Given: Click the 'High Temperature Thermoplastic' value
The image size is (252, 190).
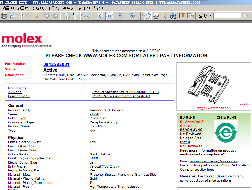Looking at the screenshot, I should (114, 187).
